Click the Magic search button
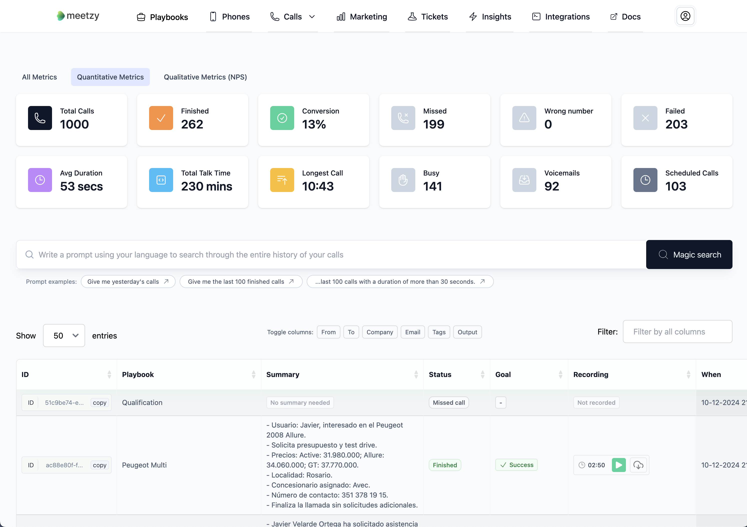This screenshot has width=747, height=527. click(689, 254)
